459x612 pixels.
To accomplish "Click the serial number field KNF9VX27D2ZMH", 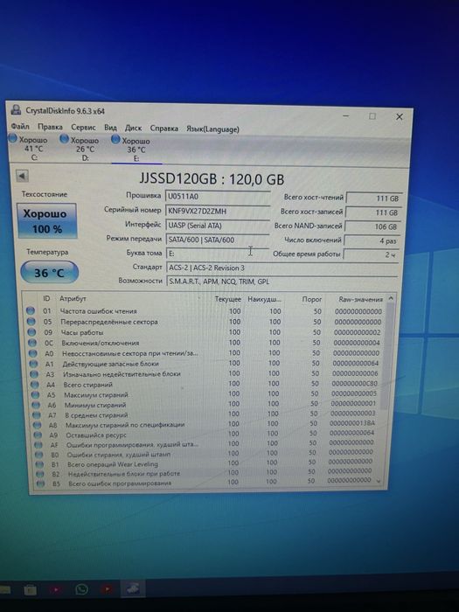I will click(218, 212).
